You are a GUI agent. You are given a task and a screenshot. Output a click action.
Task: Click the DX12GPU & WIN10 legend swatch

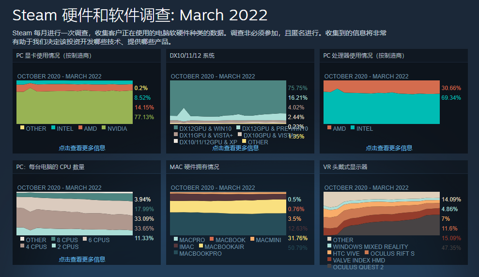176,128
